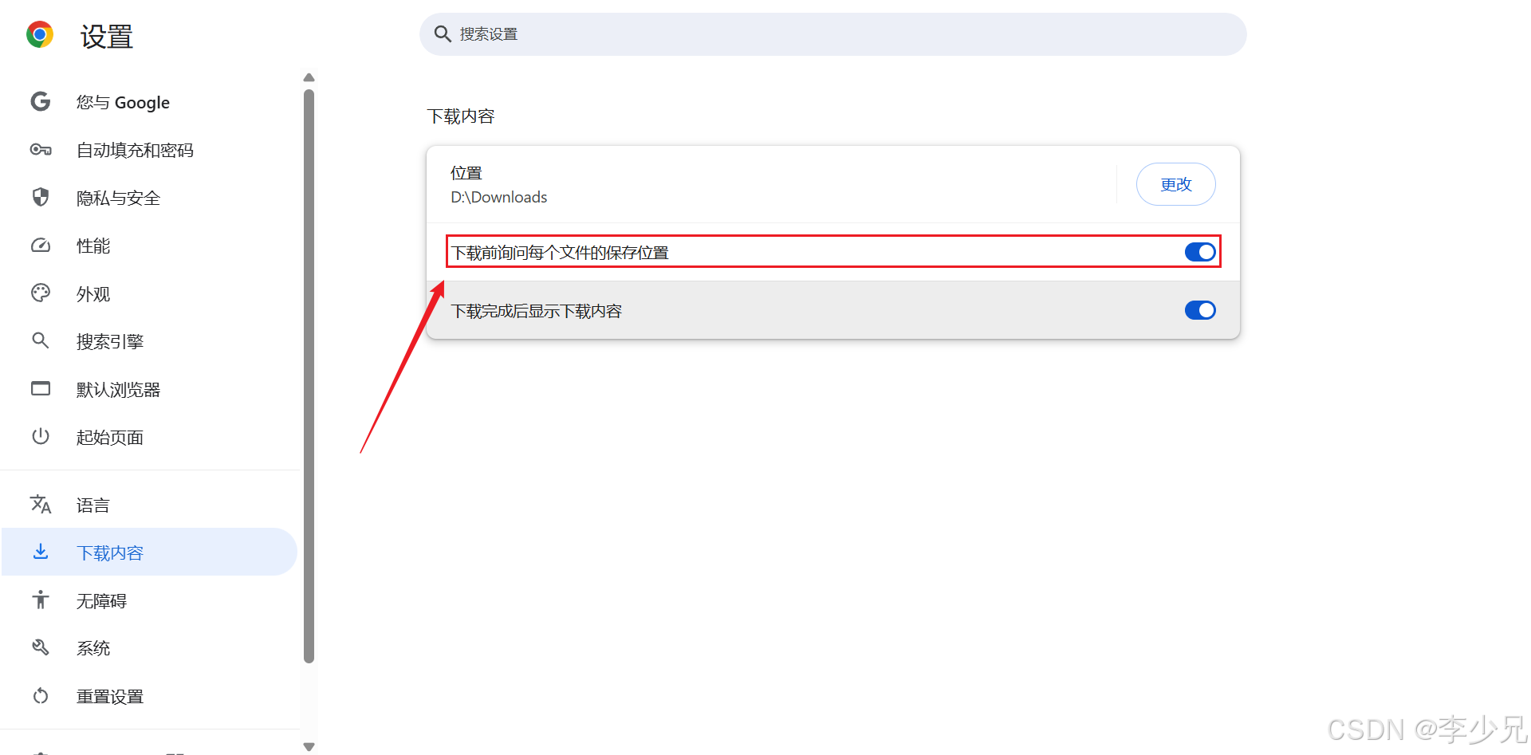Click the 位置 label
The width and height of the screenshot is (1531, 755).
(x=466, y=173)
